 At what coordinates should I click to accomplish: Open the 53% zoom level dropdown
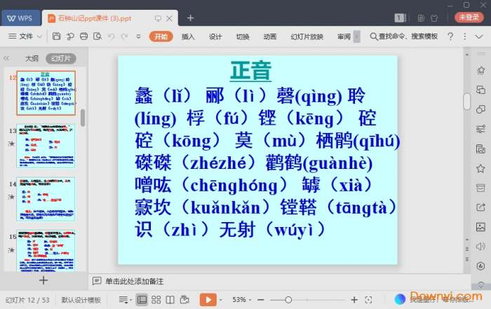pos(241,300)
